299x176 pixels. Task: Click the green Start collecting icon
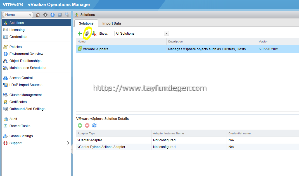click(x=80, y=125)
